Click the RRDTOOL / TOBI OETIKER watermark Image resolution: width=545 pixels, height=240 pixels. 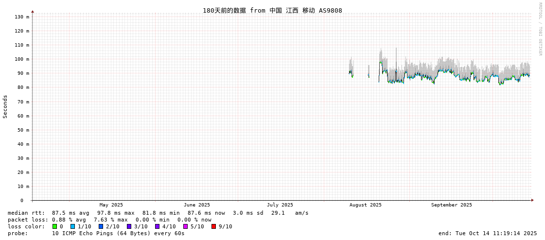pyautogui.click(x=540, y=29)
